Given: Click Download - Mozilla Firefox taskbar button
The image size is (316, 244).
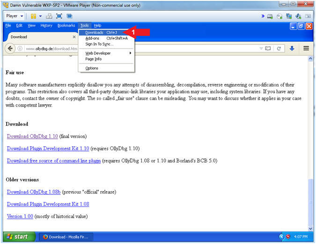Looking at the screenshot, I should pos(66,237).
